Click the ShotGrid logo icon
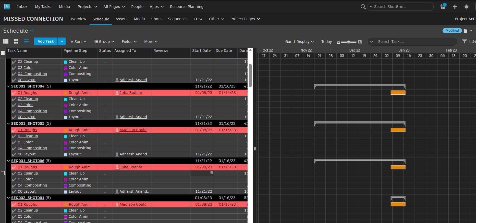This screenshot has height=223, width=490. click(x=7, y=6)
